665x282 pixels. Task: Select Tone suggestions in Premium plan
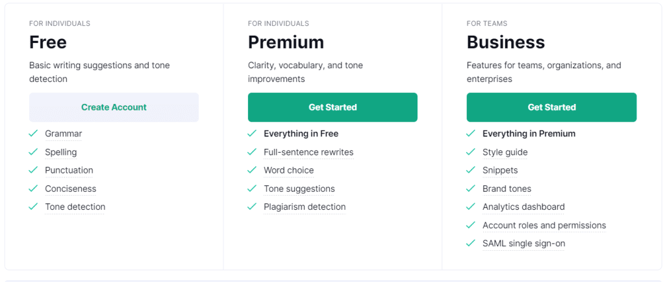point(299,189)
